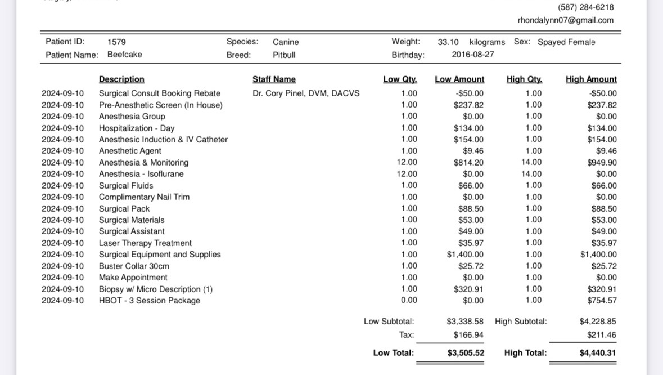Screen dimensions: 663x375
Task: Click the low amount $814.20
Action: coord(468,163)
